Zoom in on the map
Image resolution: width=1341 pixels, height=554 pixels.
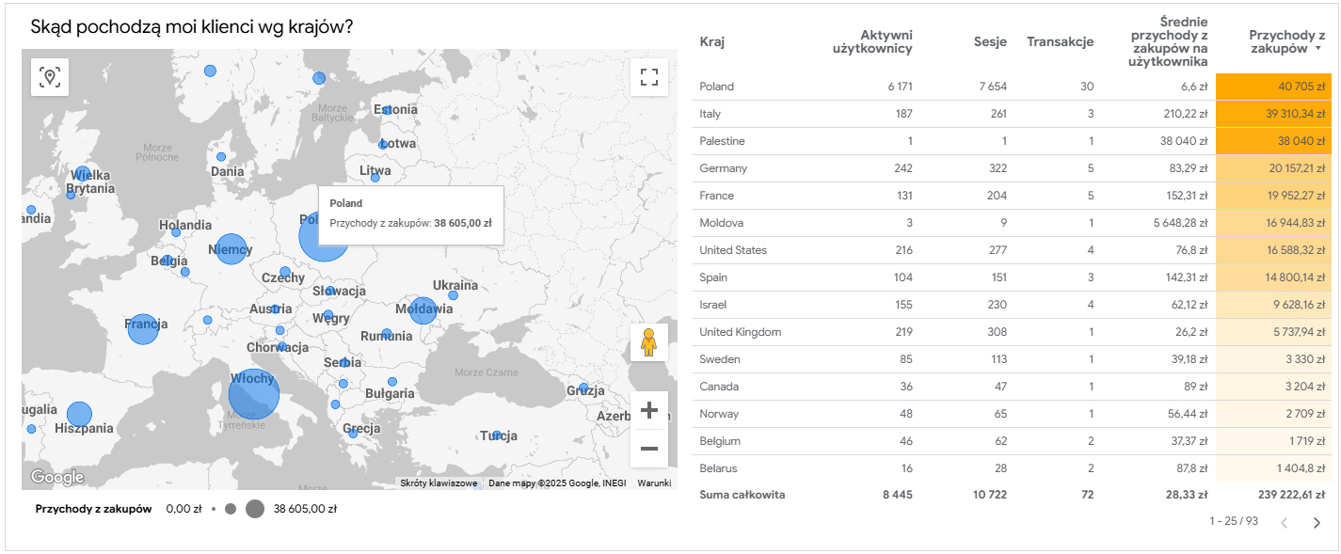[x=648, y=410]
